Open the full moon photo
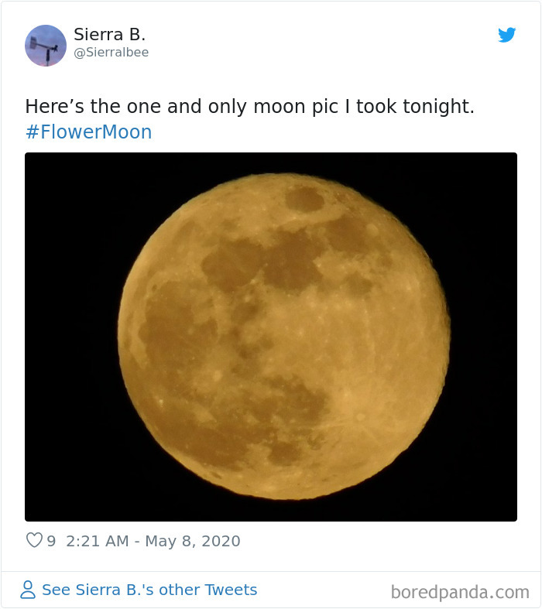 click(271, 337)
